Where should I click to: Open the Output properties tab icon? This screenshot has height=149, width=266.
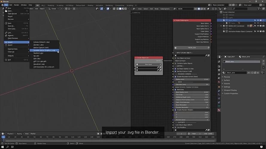(x=219, y=70)
